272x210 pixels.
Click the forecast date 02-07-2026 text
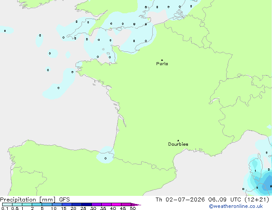pos(185,200)
